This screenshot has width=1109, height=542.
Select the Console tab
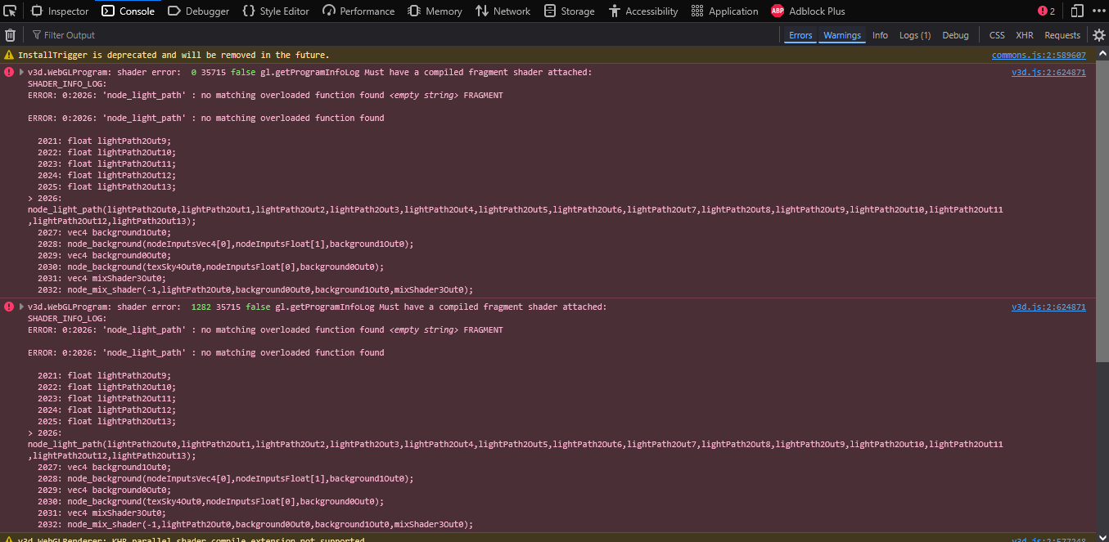click(x=128, y=11)
